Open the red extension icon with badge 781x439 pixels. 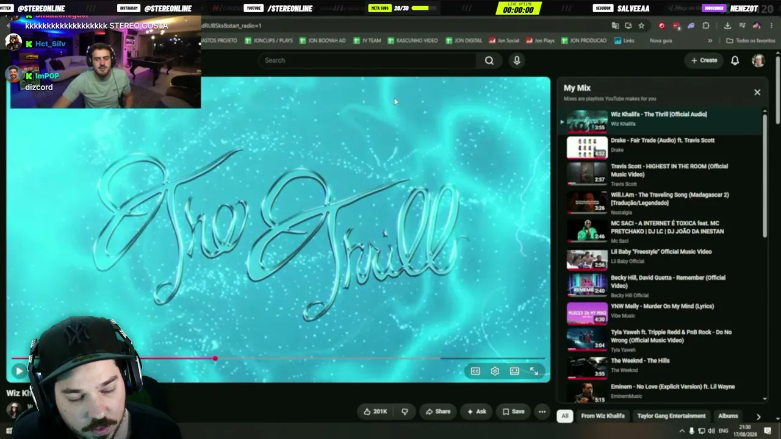coord(677,26)
